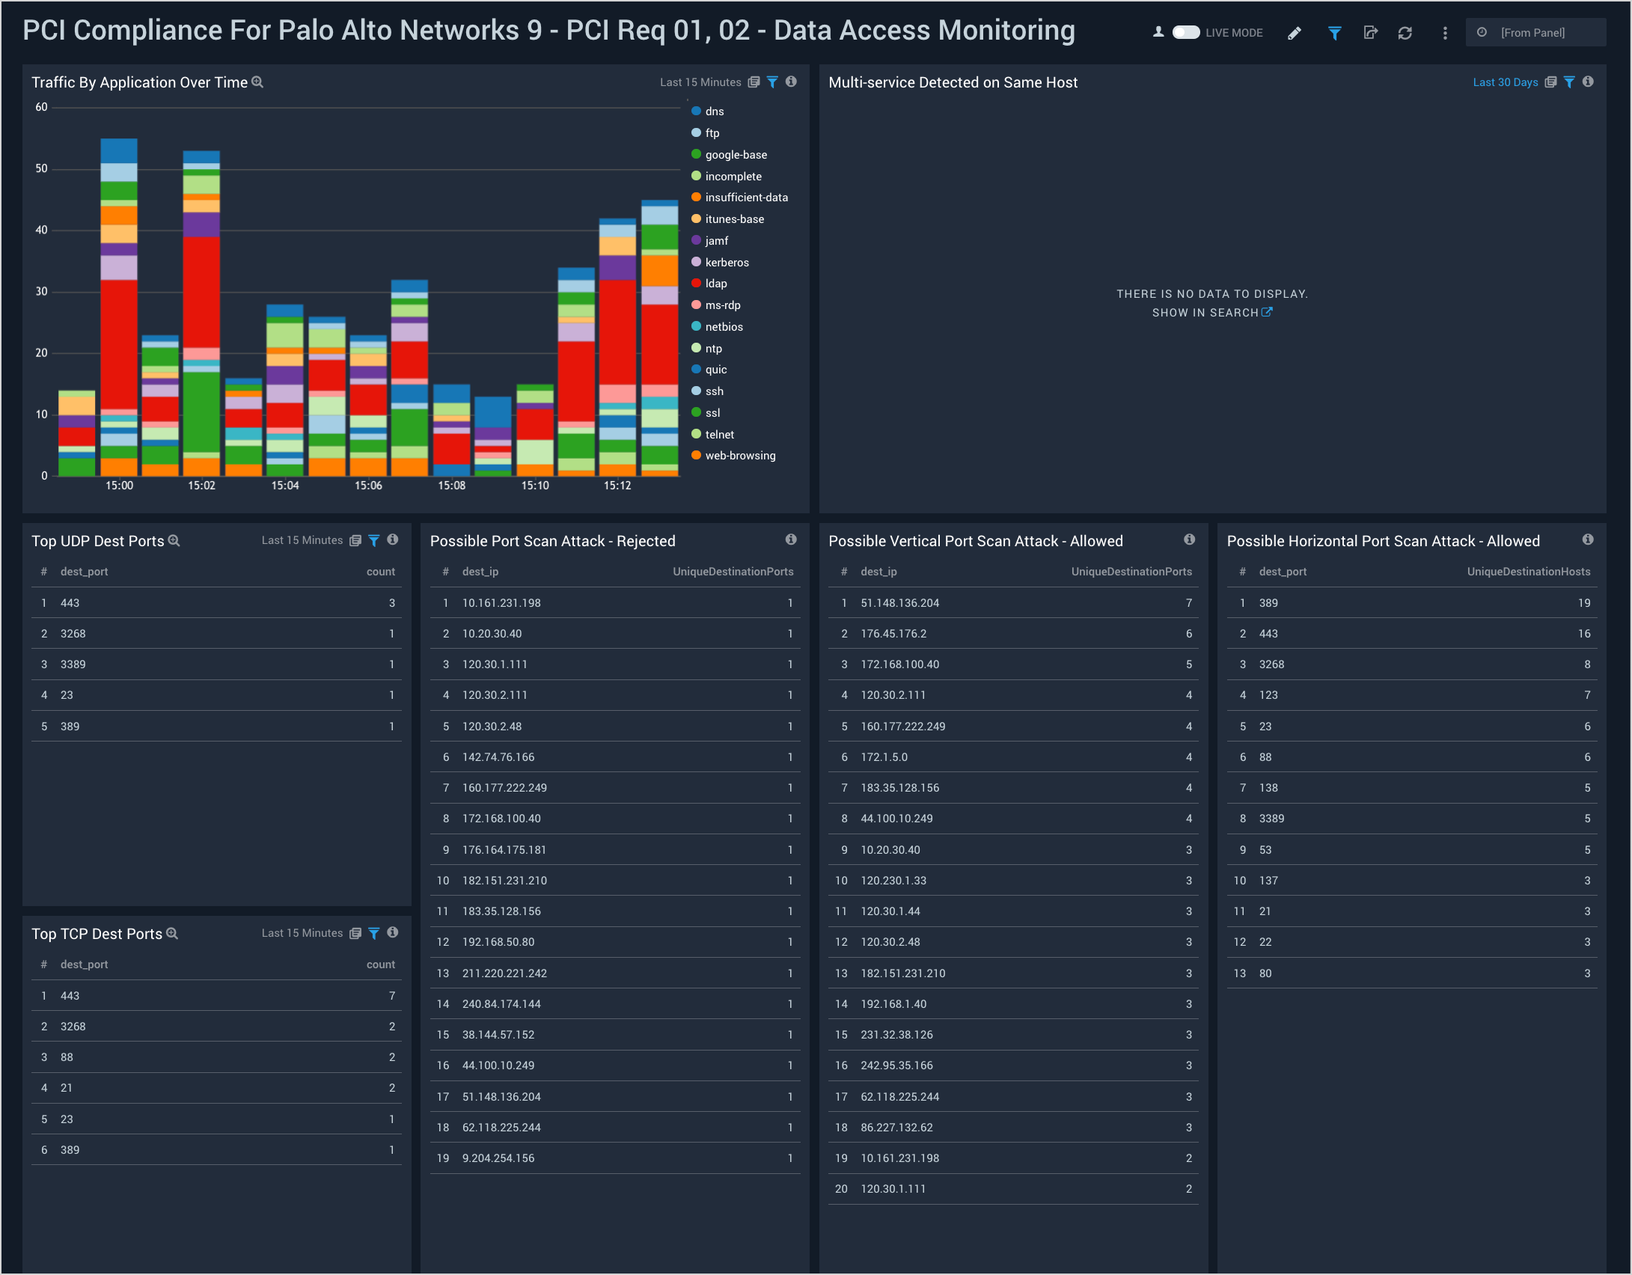Refresh the dashboard using the refresh icon
This screenshot has width=1632, height=1275.
1406,33
